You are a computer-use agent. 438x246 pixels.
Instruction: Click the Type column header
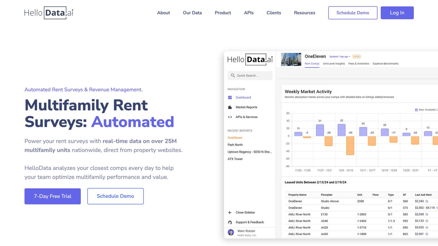click(x=391, y=195)
